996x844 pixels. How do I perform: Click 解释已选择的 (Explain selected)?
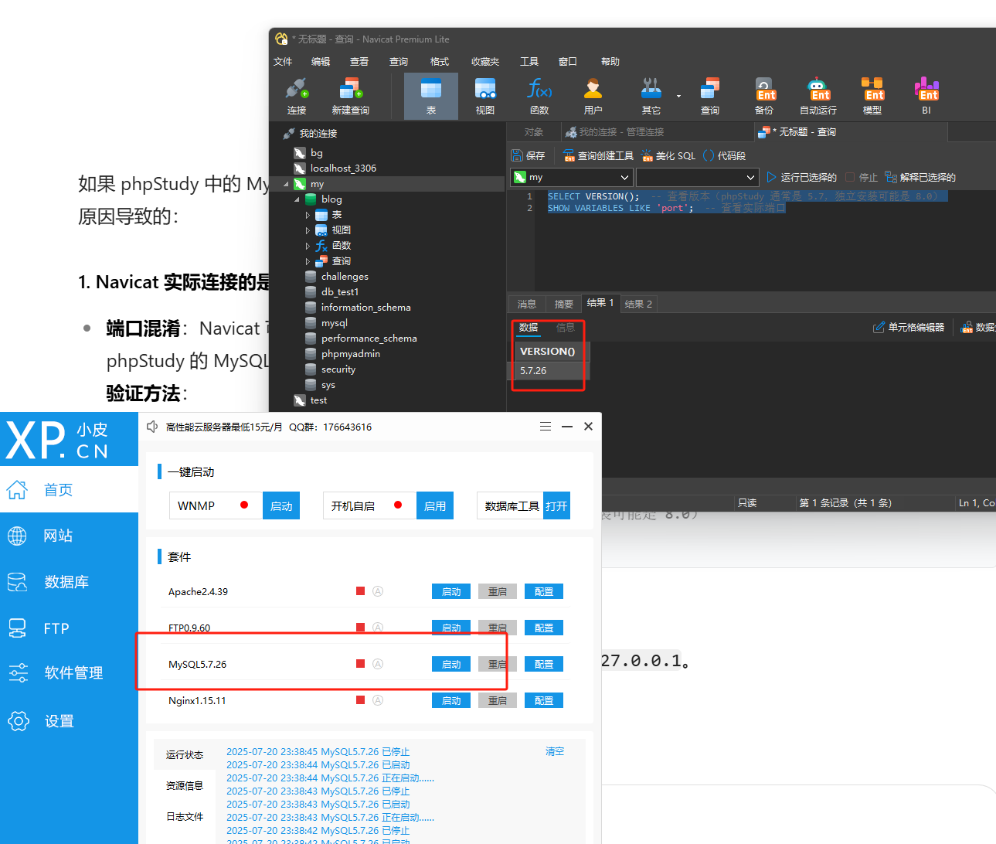(x=920, y=177)
